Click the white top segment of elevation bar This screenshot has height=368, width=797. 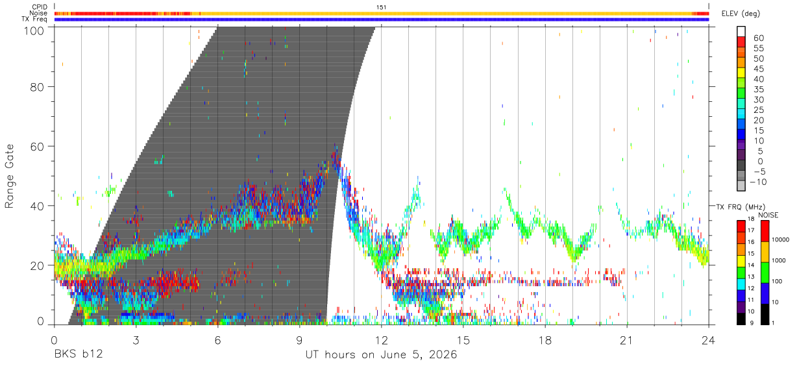741,31
